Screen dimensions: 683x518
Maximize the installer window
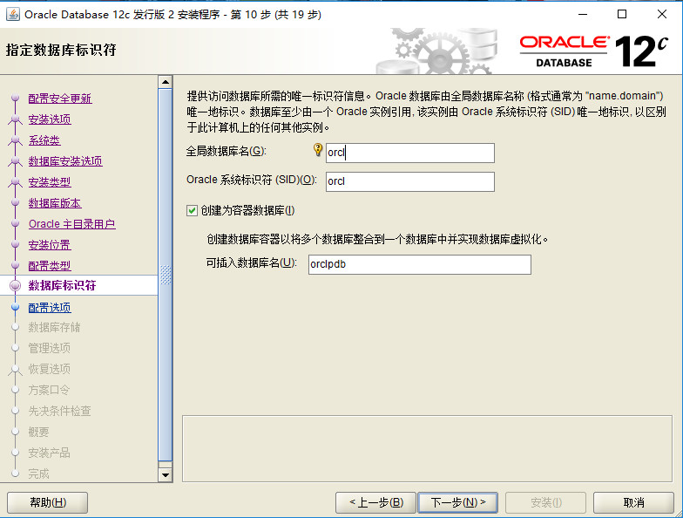click(622, 14)
